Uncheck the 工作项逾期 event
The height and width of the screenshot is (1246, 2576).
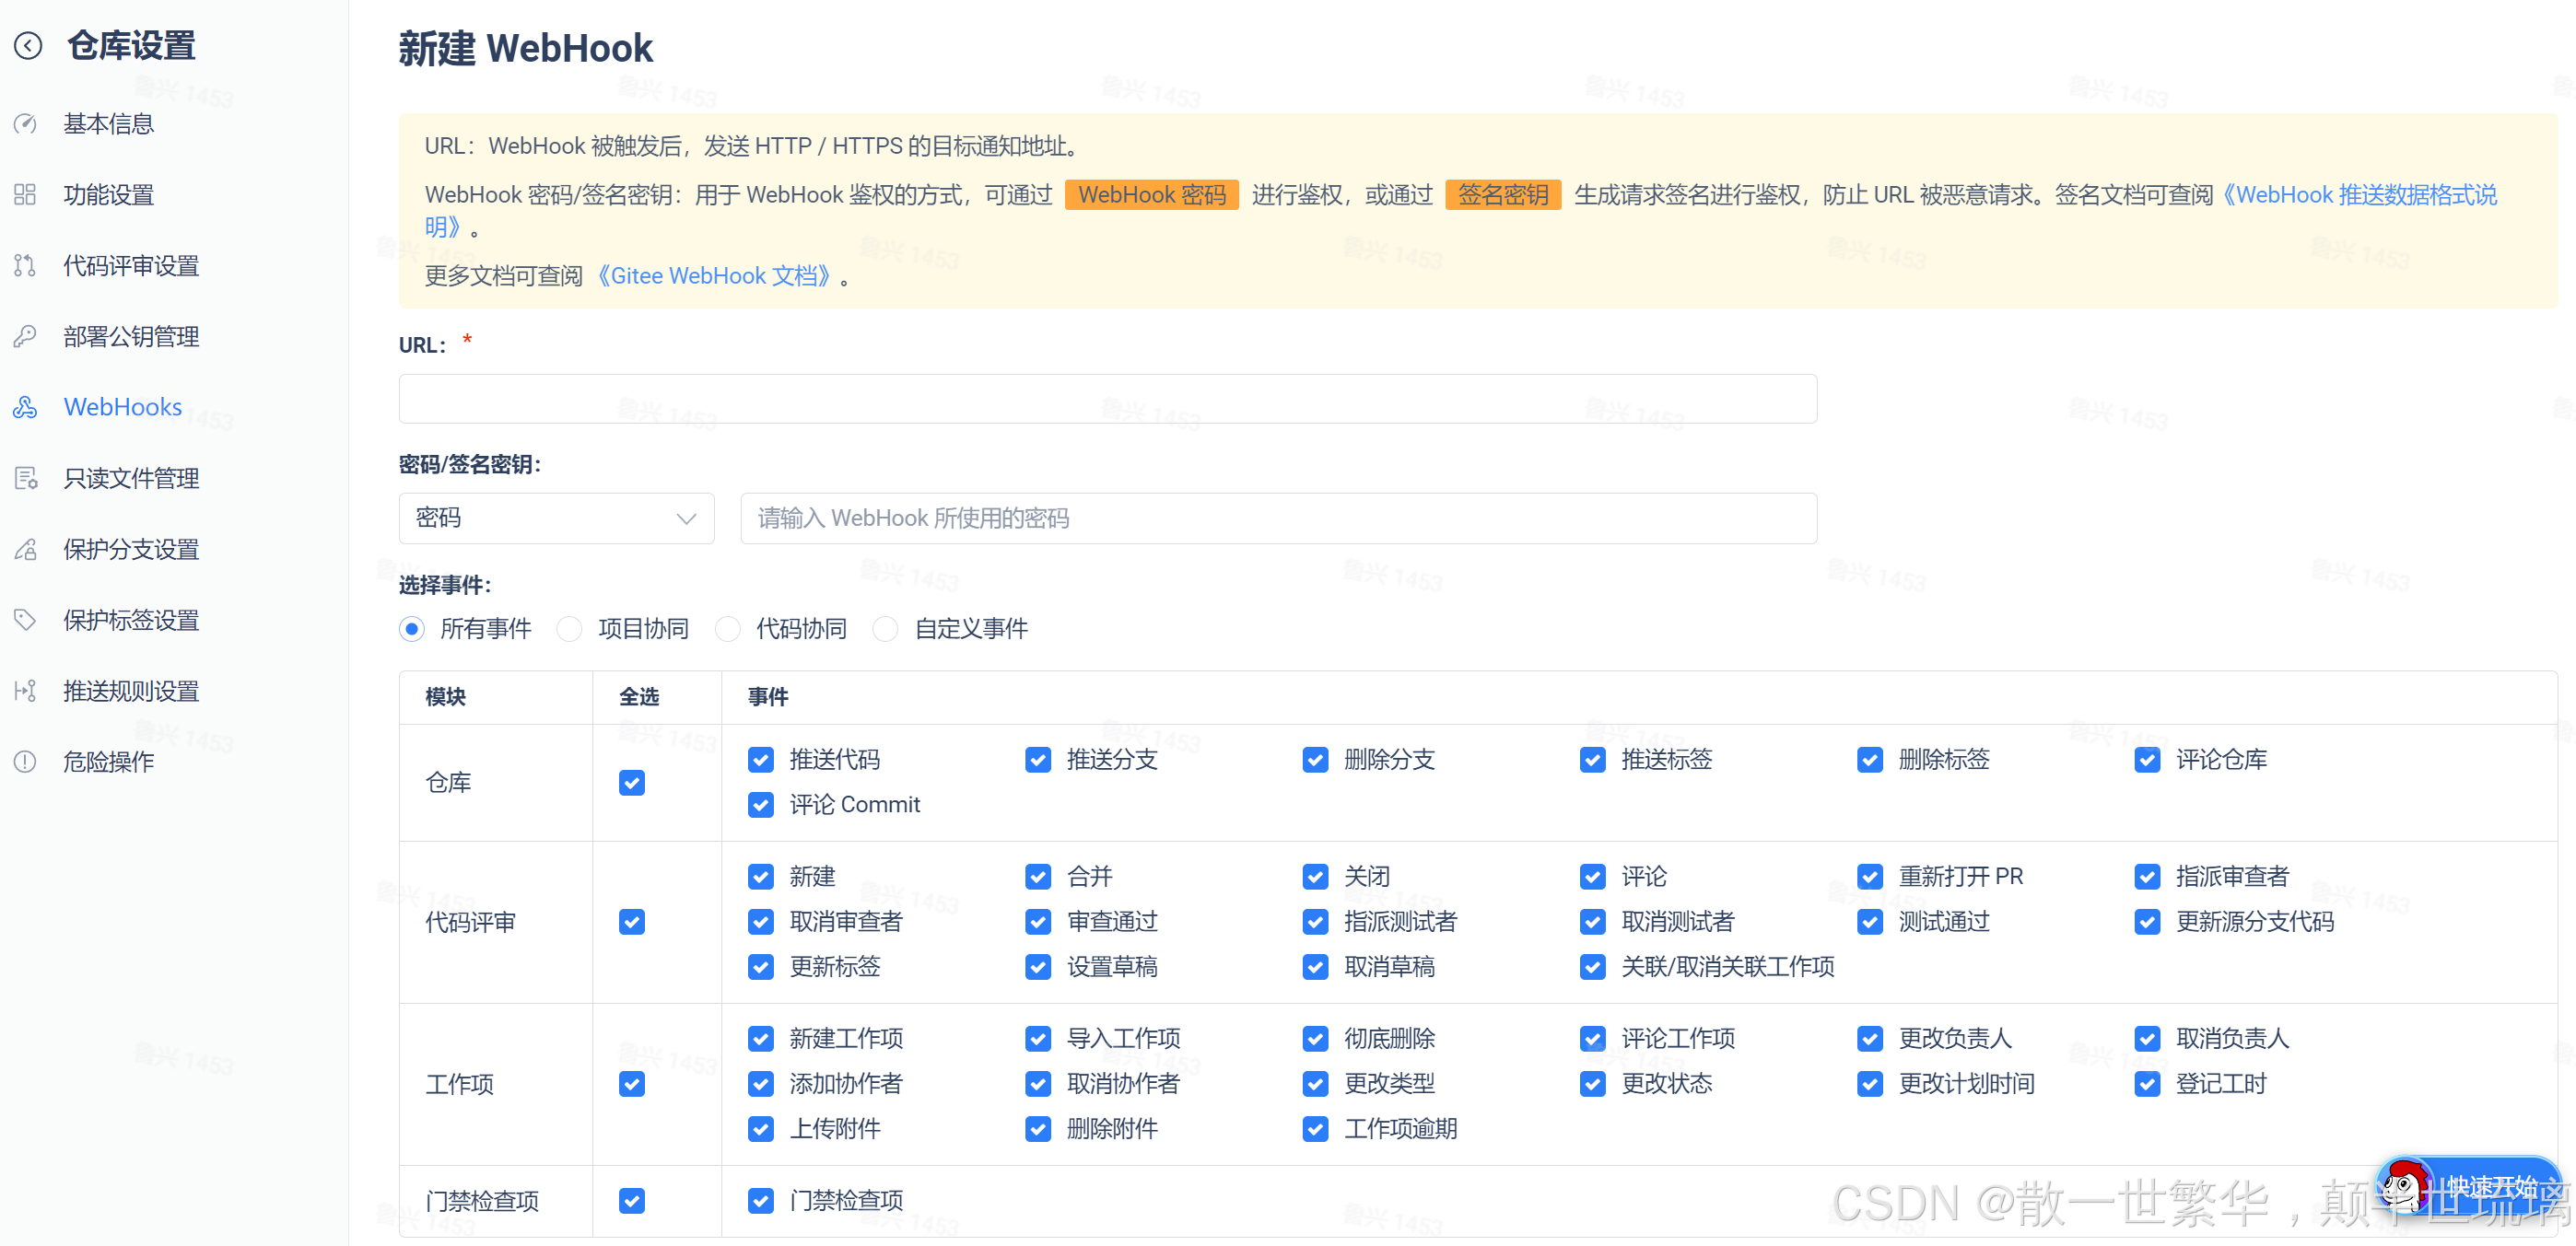[x=1315, y=1129]
